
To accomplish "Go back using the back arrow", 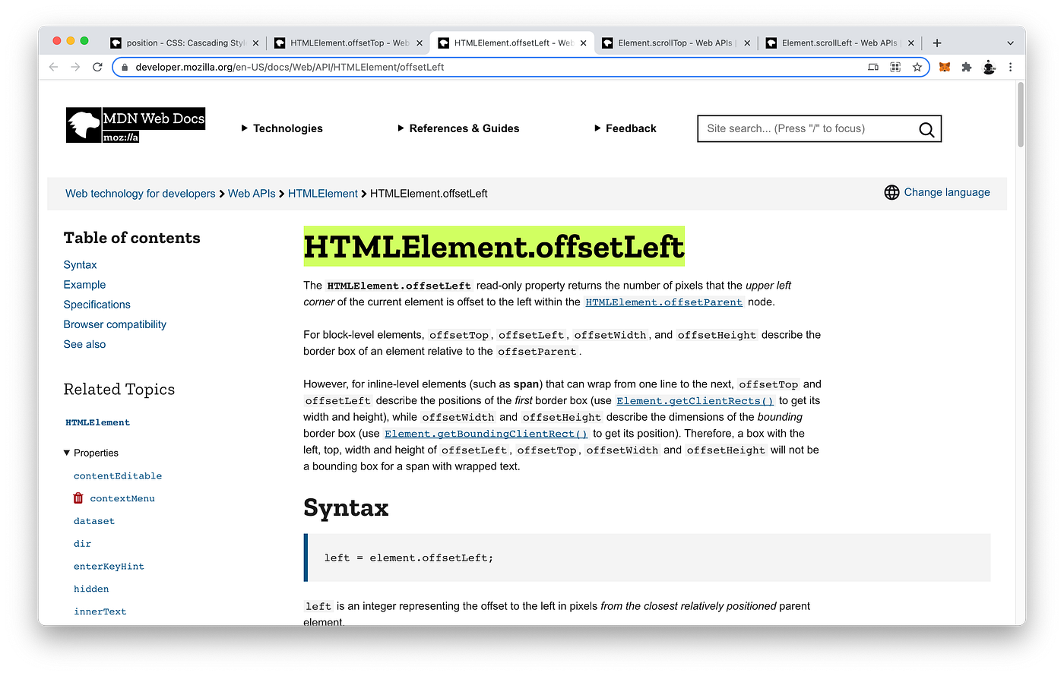I will point(53,67).
